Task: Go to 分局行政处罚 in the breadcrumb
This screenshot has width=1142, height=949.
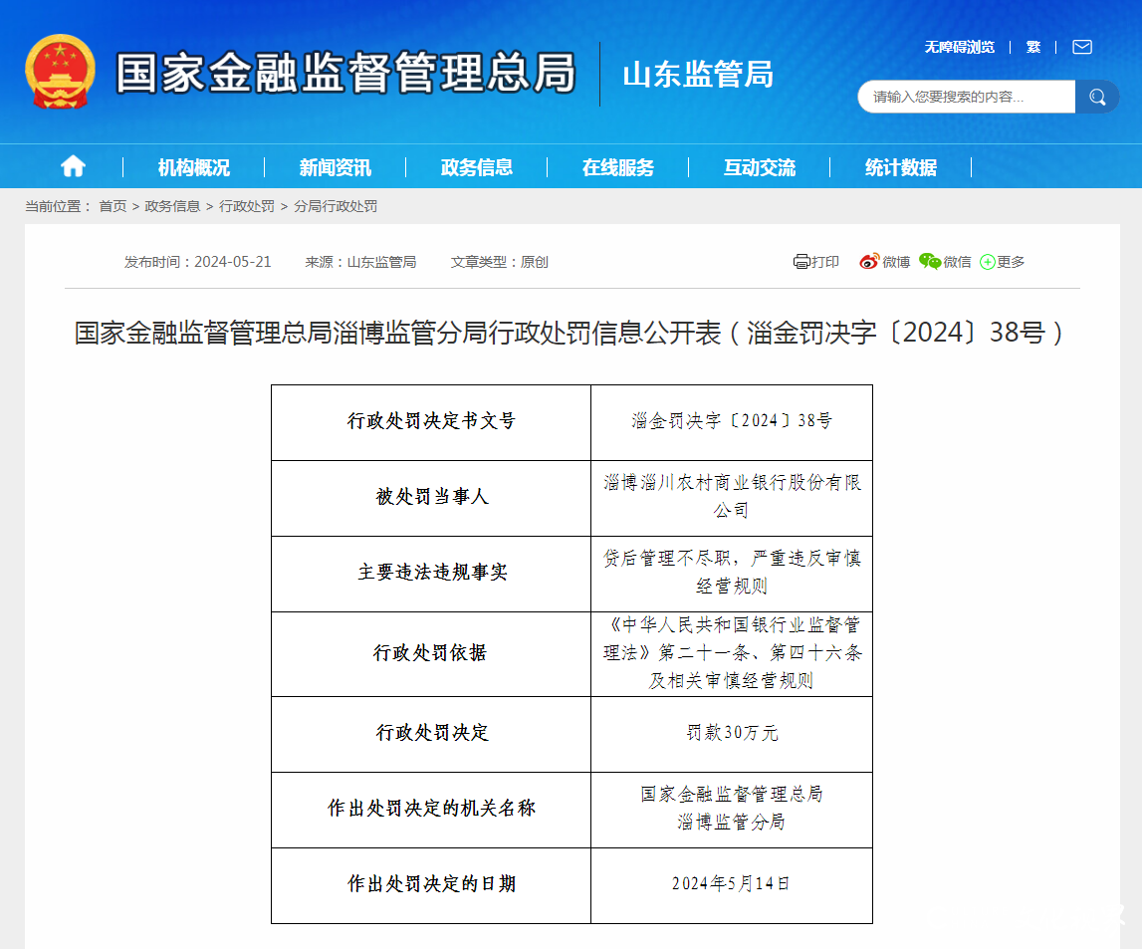Action: coord(335,206)
